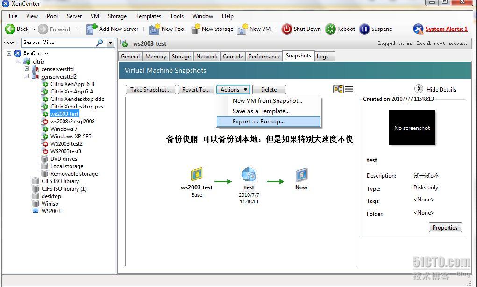Click the Back arrow icon
Viewport: 477px width, 287px height.
tap(10, 29)
